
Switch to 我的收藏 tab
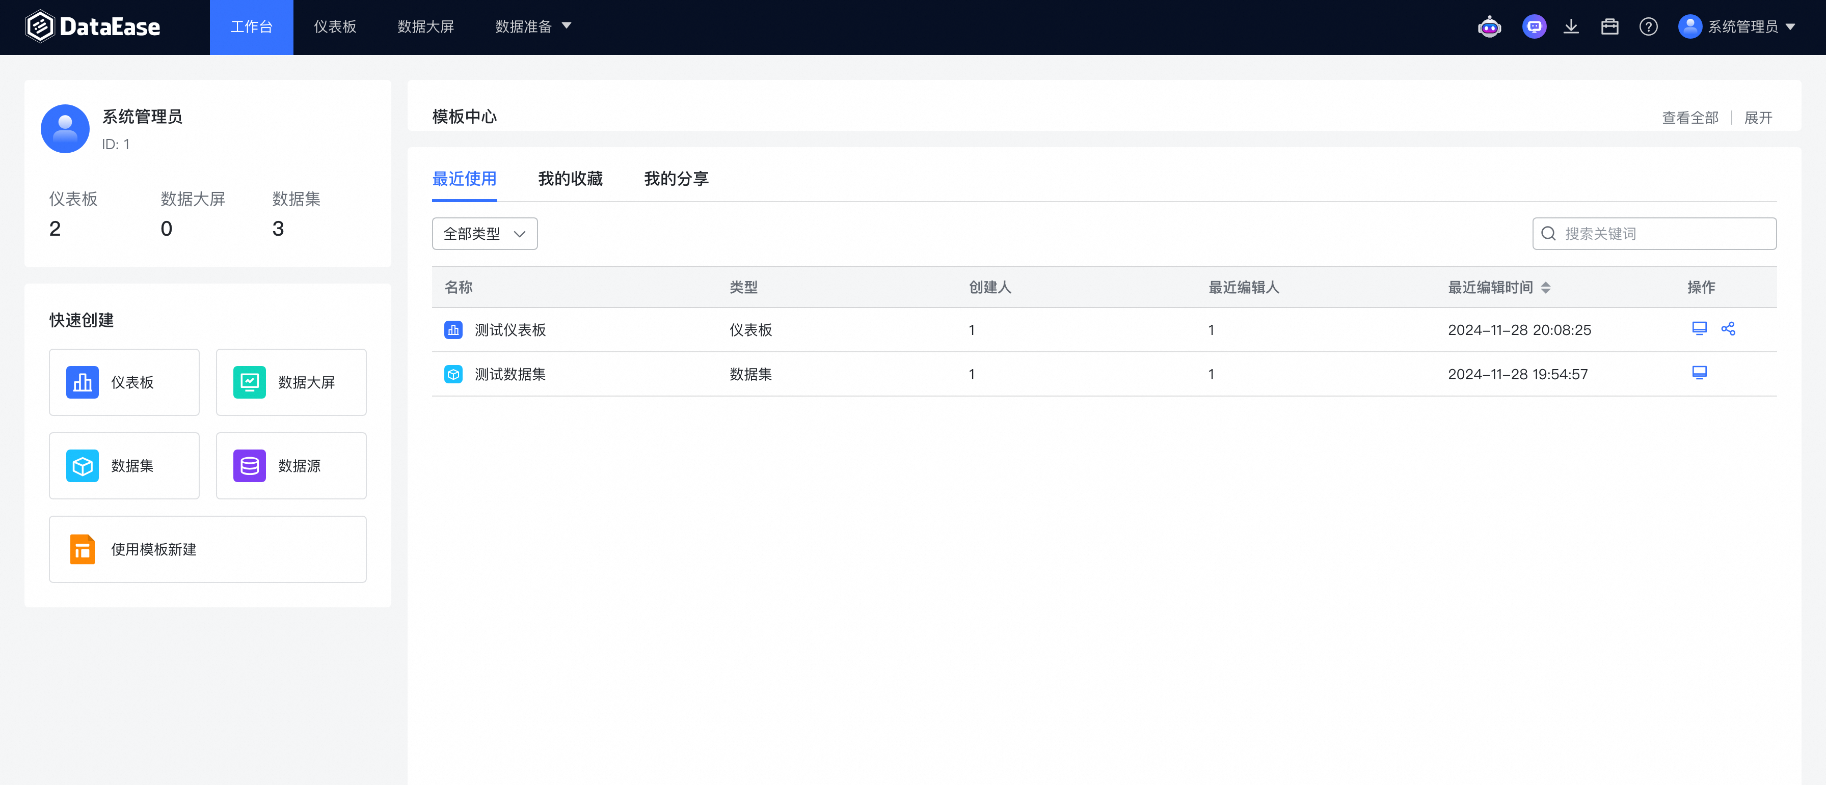[x=570, y=179]
